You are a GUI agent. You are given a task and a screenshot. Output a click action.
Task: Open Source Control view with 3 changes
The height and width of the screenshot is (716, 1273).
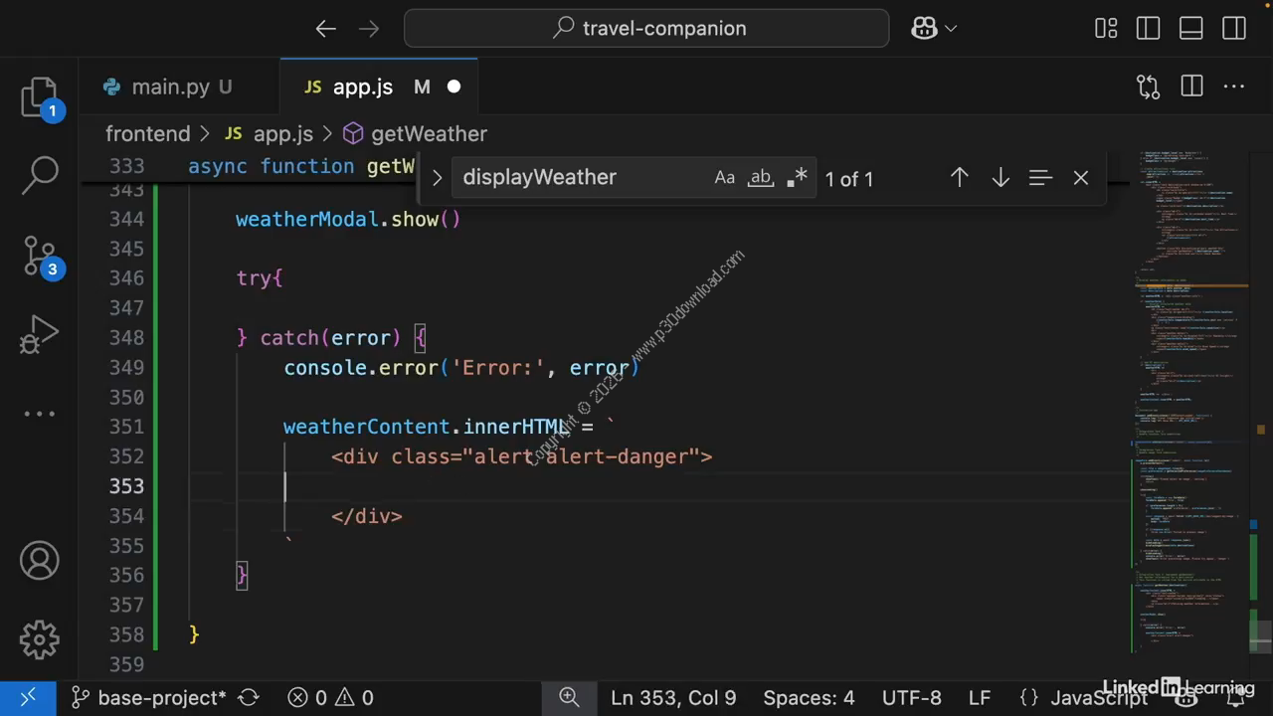point(40,257)
